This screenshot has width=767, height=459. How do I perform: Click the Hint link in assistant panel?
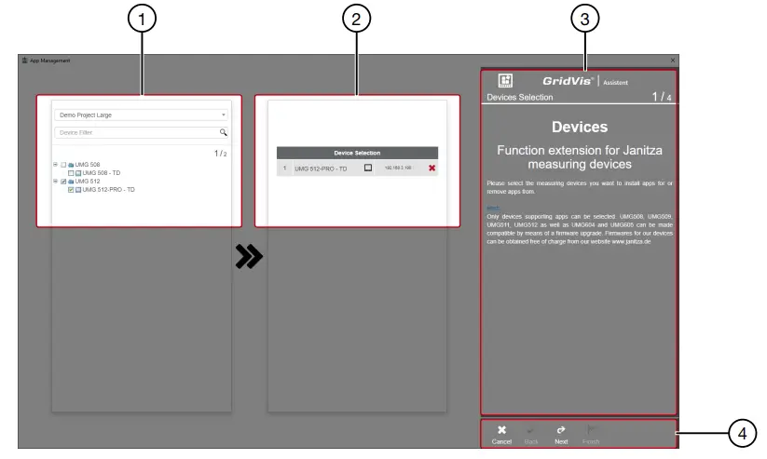point(493,208)
